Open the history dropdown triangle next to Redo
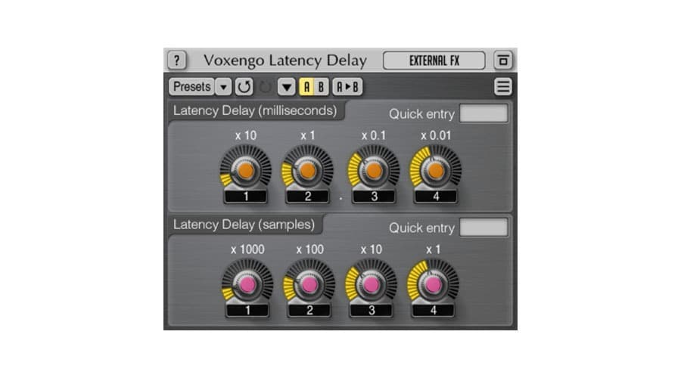Viewport: 681px width, 378px height. [287, 87]
